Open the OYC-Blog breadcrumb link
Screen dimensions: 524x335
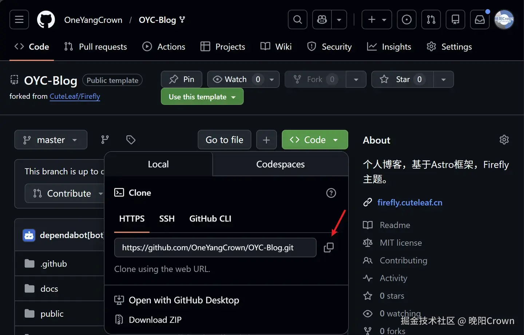[157, 20]
